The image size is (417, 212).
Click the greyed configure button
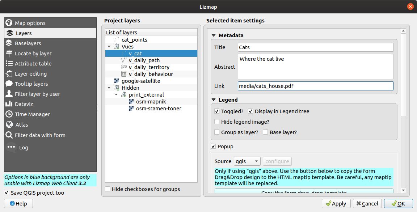(277, 161)
